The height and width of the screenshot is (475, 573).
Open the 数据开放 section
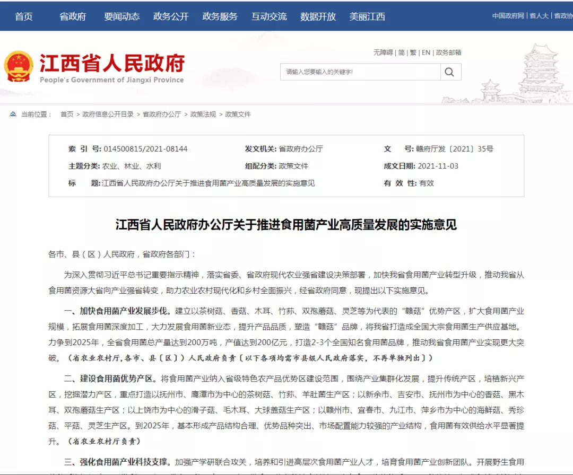pyautogui.click(x=317, y=16)
